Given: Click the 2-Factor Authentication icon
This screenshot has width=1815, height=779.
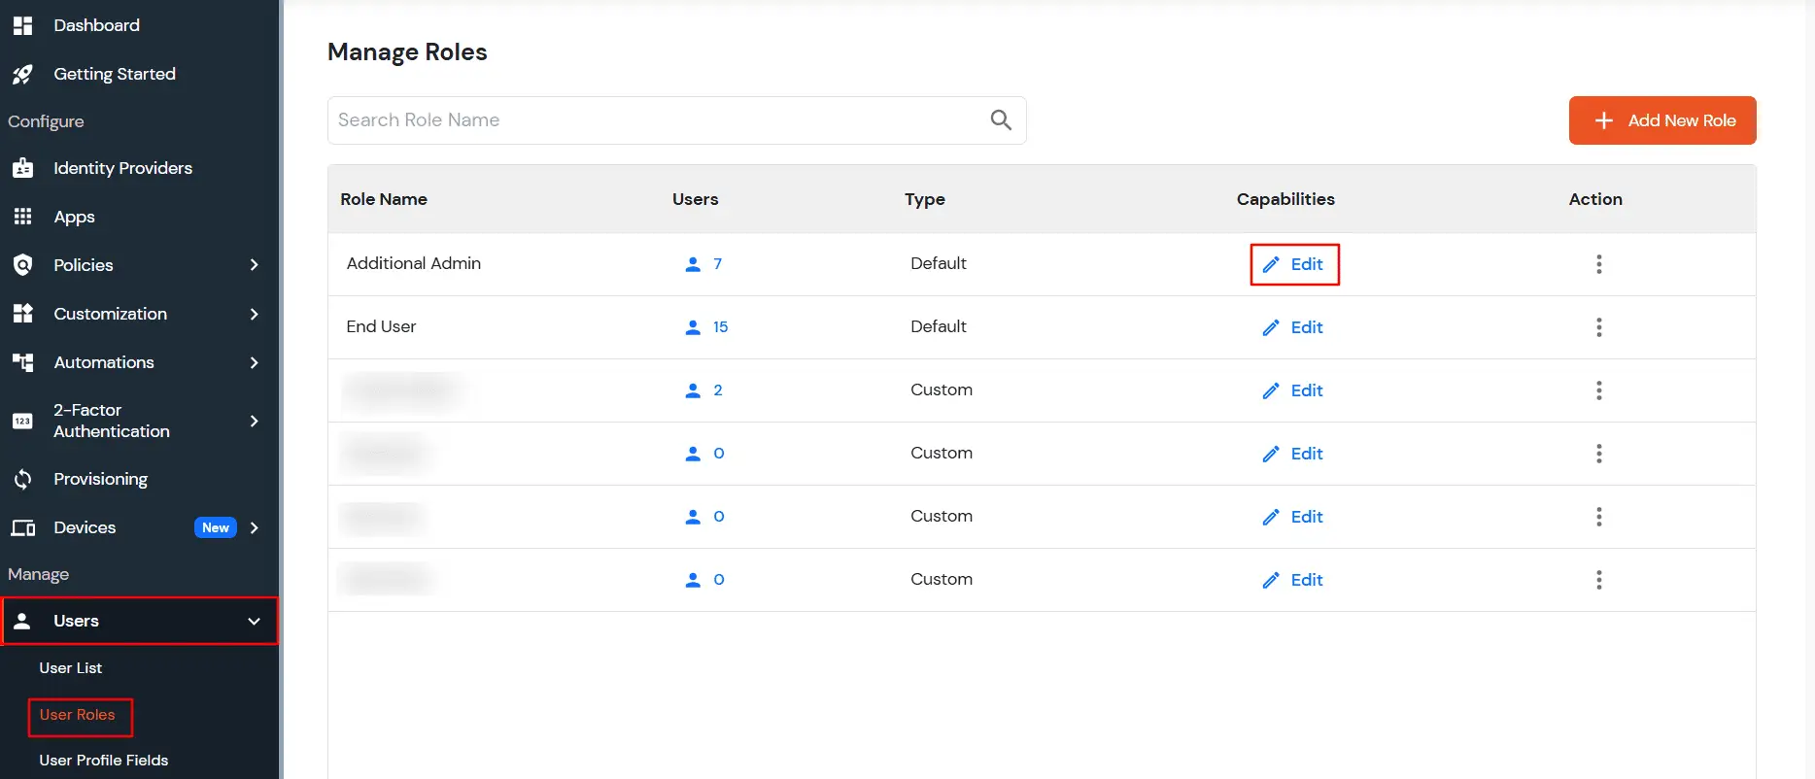Looking at the screenshot, I should (23, 421).
